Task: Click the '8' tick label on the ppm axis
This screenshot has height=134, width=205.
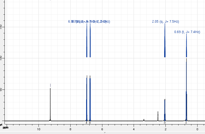Action: (70, 129)
